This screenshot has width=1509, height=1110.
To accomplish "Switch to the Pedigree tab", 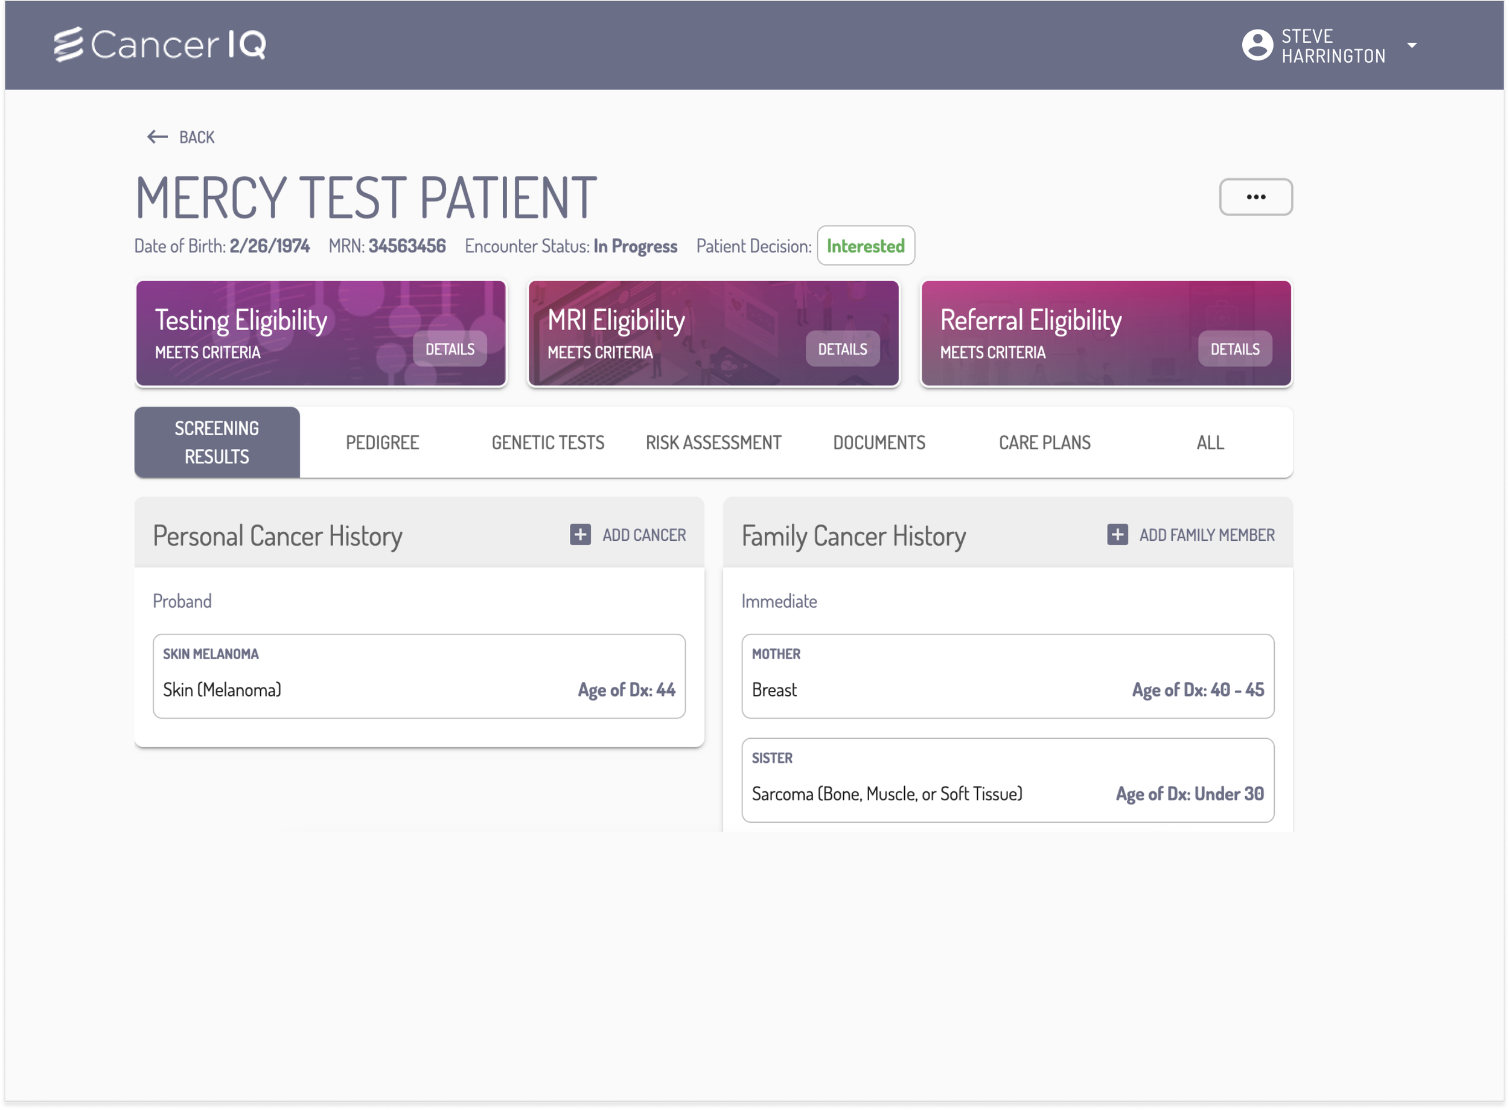I will pos(382,443).
